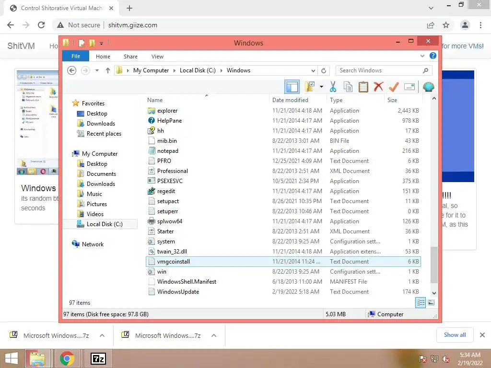491x368 pixels.
Task: Open the Home ribbon tab
Action: [103, 57]
